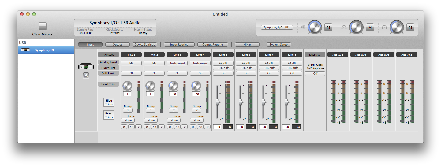Image resolution: width=441 pixels, height=167 pixels.
Task: Open Inst 1 Insert None dropdown
Action: [x=128, y=121]
